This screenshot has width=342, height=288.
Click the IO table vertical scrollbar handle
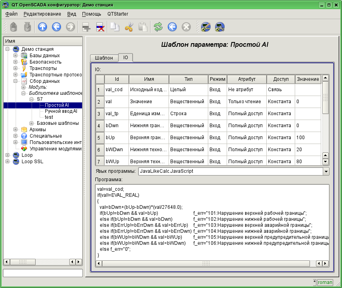point(326,98)
